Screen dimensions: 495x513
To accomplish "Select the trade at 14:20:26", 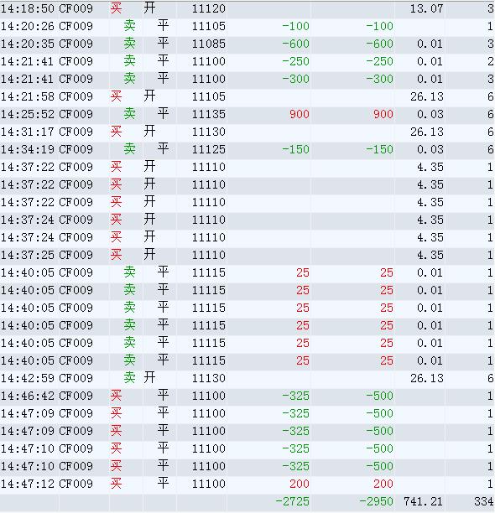I will [x=247, y=26].
